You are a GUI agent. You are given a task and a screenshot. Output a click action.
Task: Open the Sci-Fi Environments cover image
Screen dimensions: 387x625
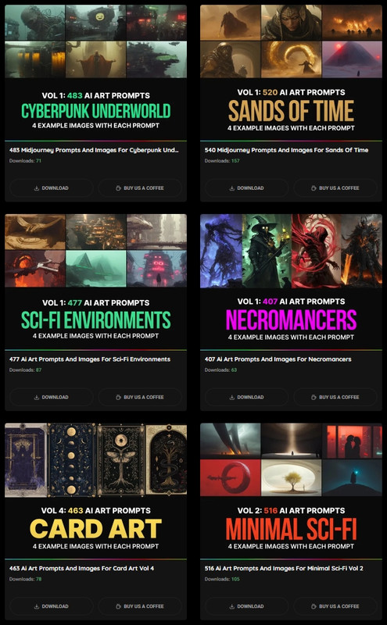95,282
